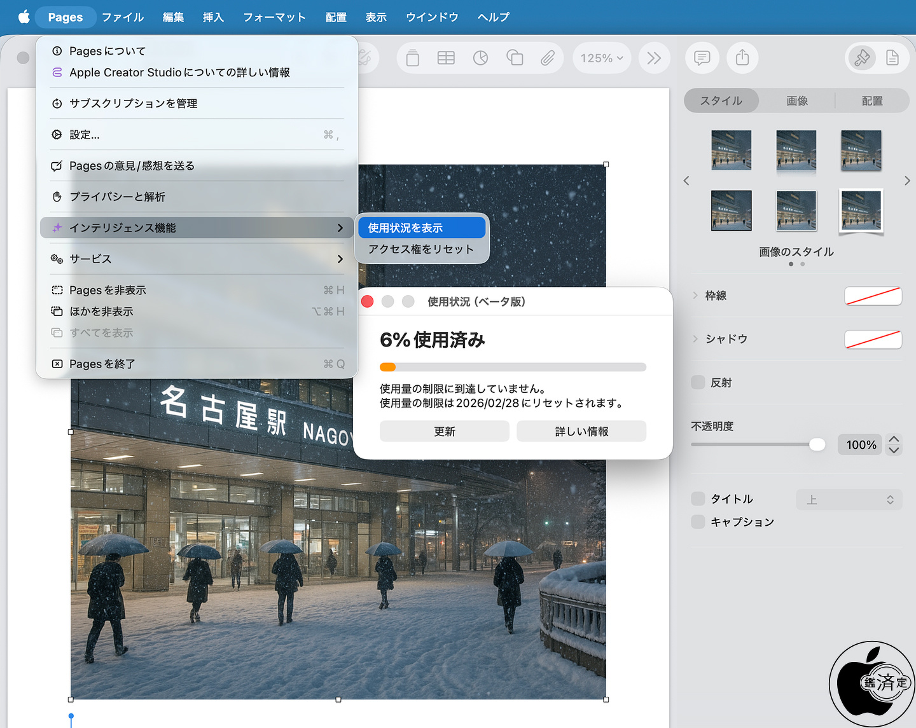Click the Media paperclip icon
The image size is (916, 728).
click(x=548, y=58)
